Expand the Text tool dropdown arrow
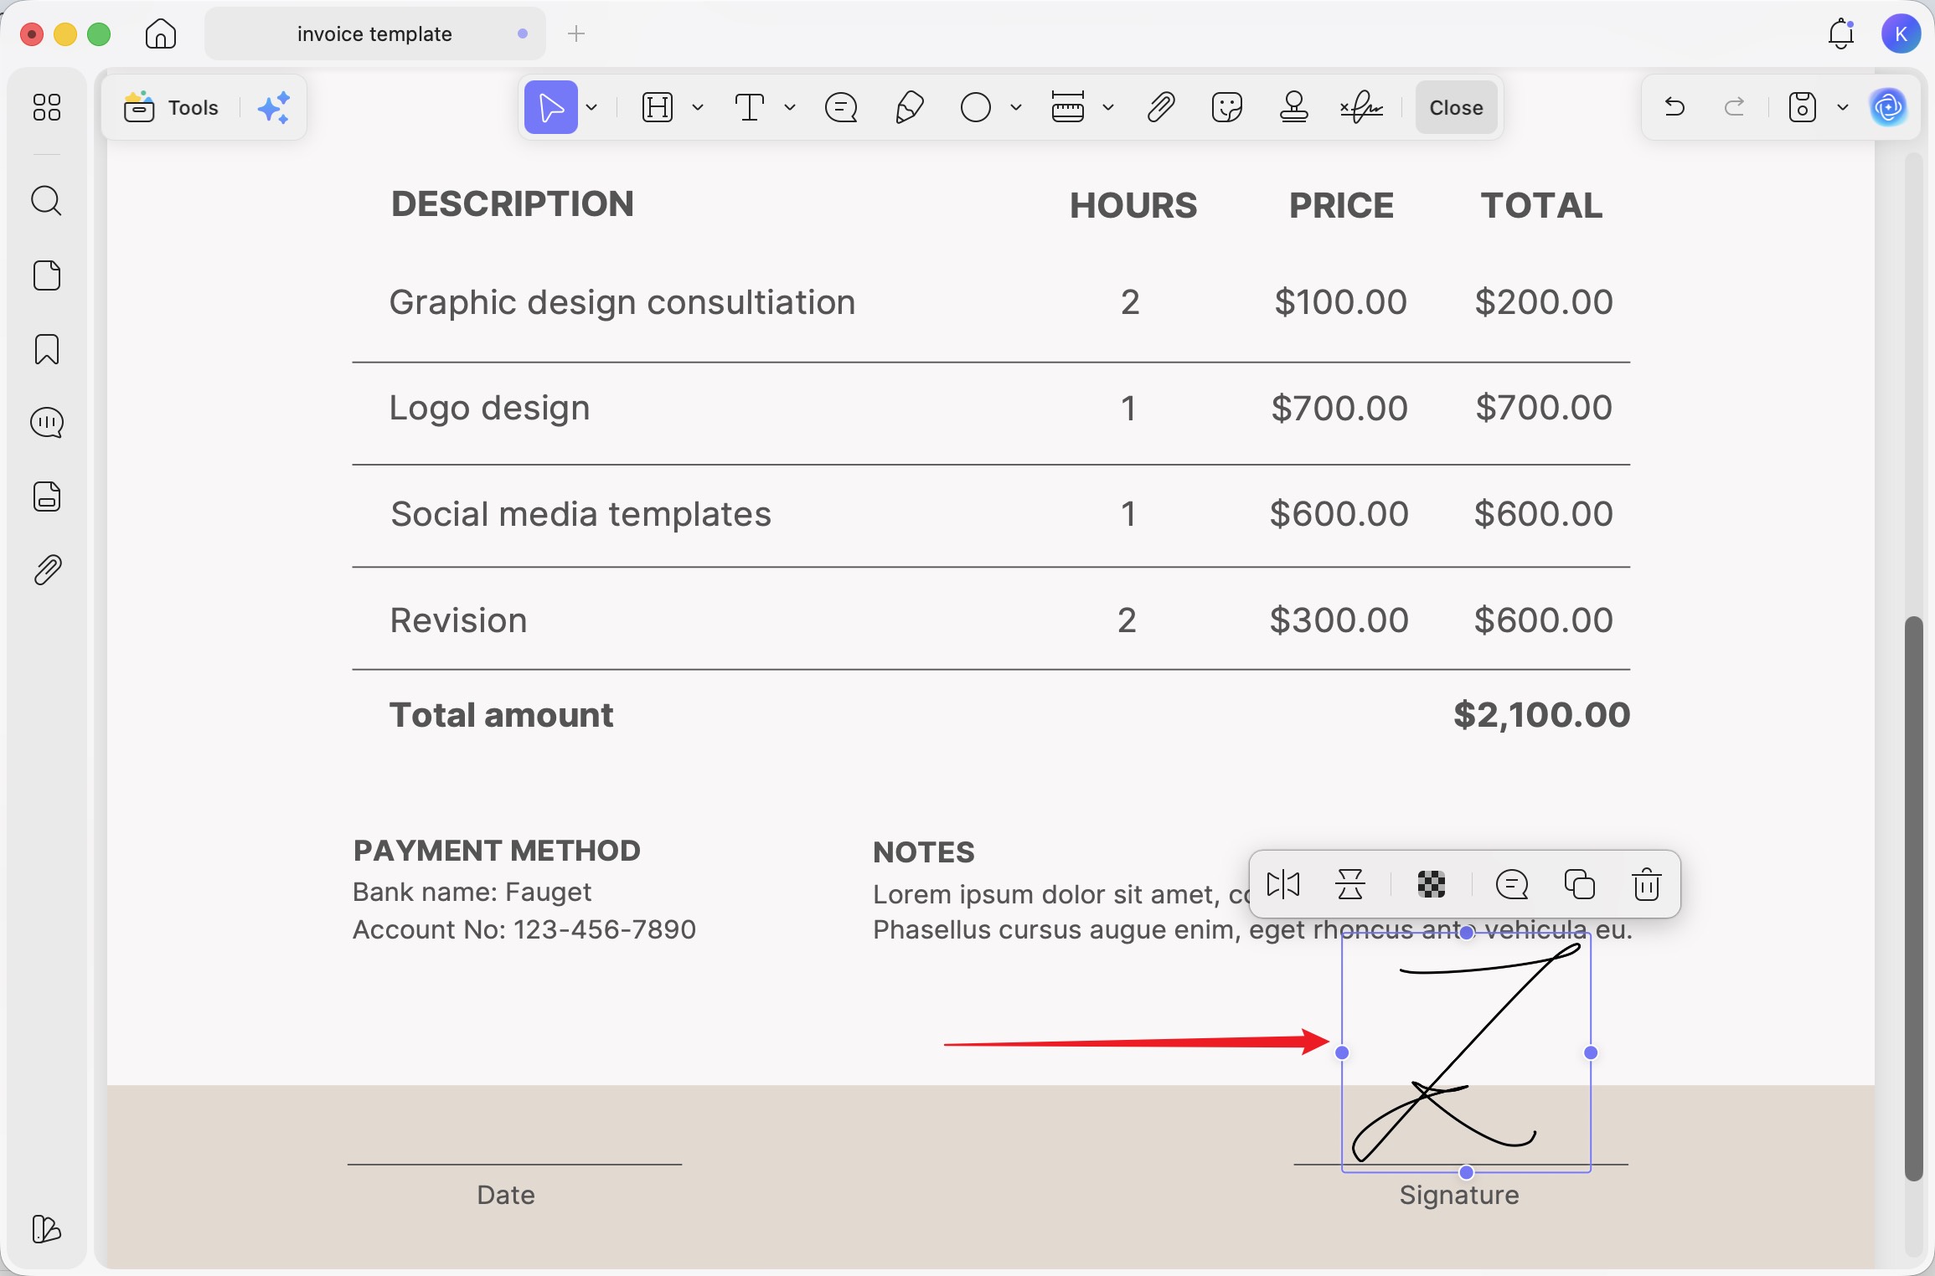1935x1276 pixels. 790,107
